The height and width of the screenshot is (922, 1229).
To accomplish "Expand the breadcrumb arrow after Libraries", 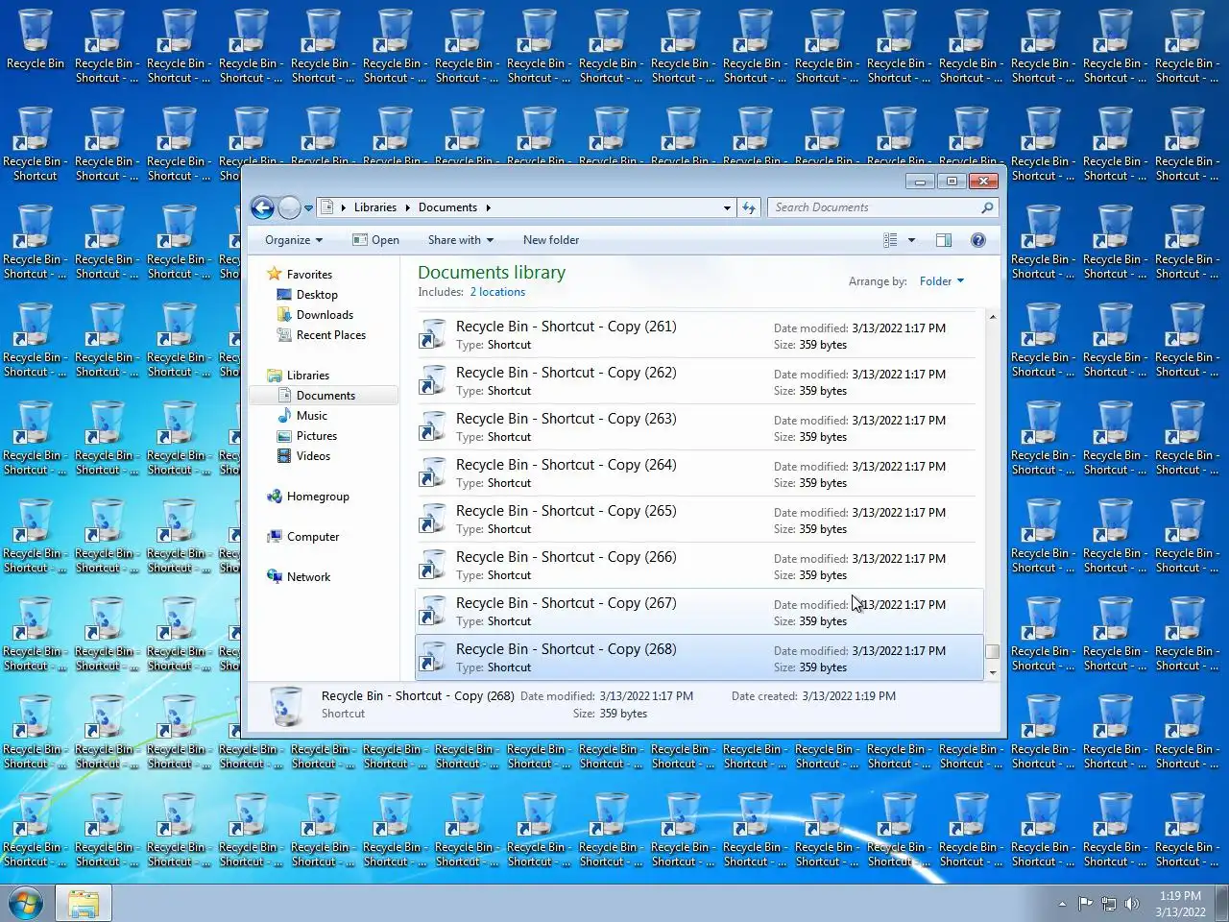I will point(407,207).
